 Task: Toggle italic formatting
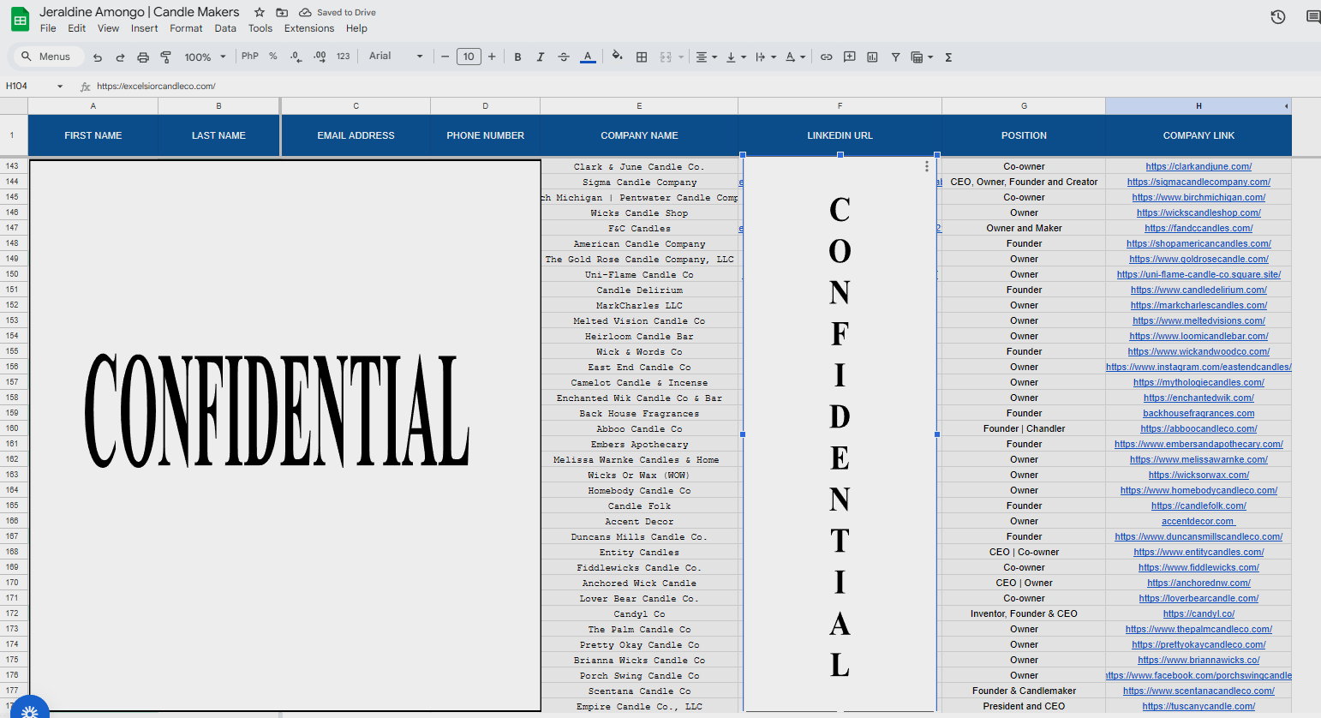[540, 57]
